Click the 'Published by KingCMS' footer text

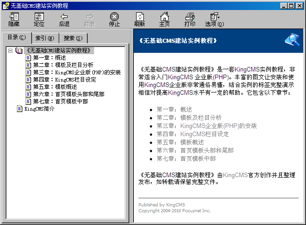tap(162, 205)
